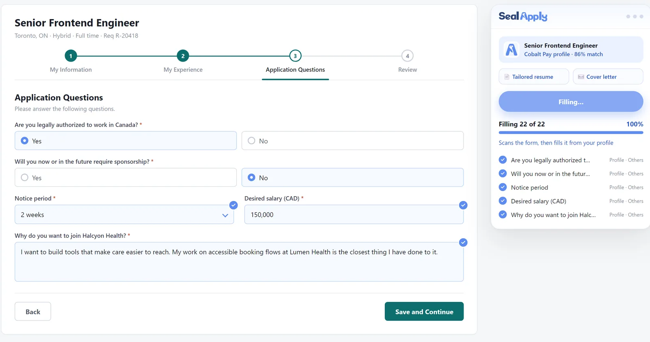650x342 pixels.
Task: Click the Filling... button
Action: pos(571,102)
